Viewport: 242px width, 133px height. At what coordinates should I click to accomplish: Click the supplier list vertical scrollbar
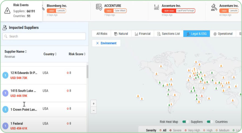[87, 72]
